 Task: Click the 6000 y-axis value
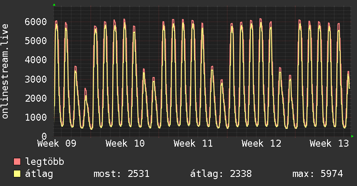point(36,22)
